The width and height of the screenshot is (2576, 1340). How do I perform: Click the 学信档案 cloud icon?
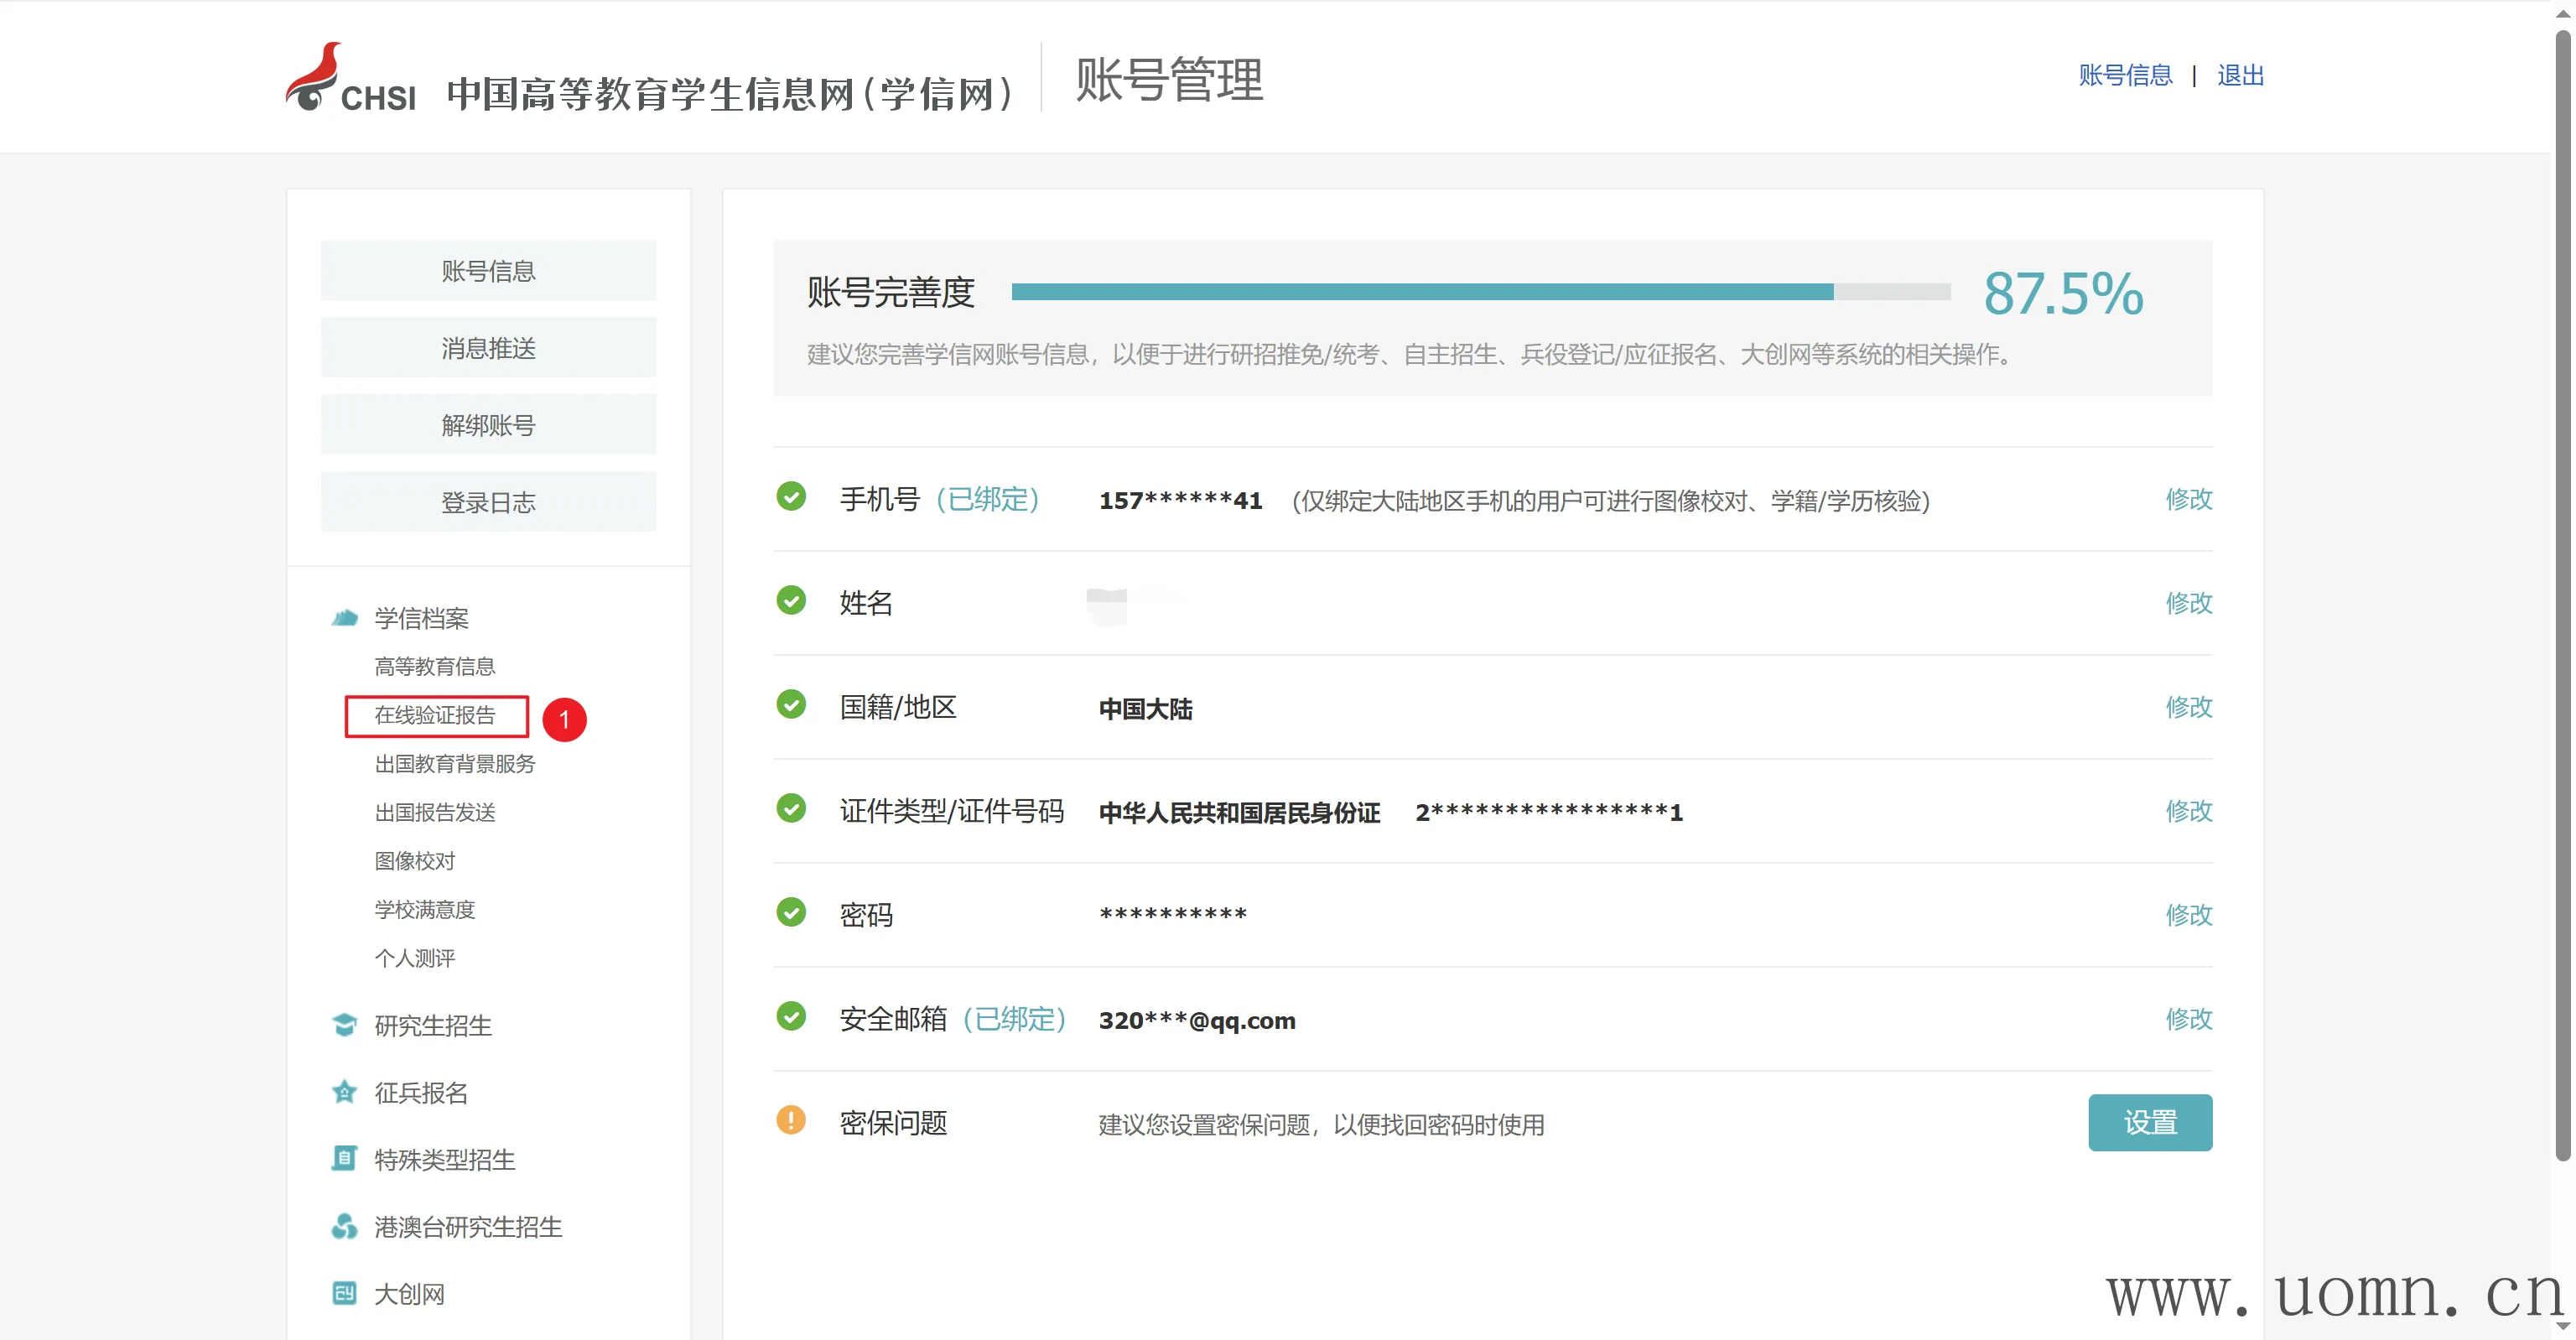tap(344, 617)
